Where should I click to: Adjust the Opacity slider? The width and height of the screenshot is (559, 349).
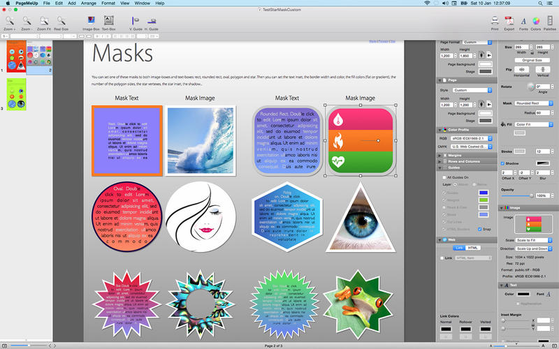coord(517,195)
